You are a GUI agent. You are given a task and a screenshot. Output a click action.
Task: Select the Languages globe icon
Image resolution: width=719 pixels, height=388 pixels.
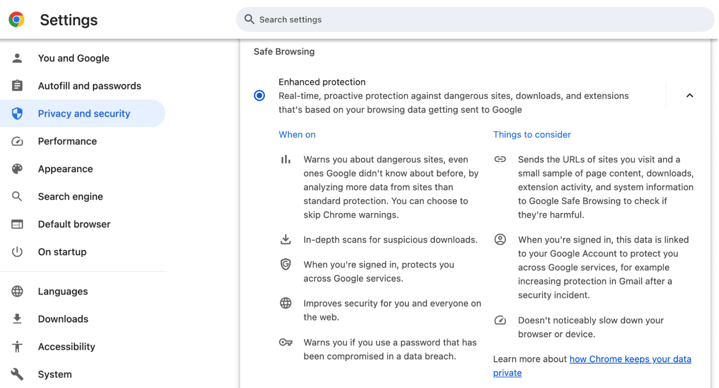(17, 291)
